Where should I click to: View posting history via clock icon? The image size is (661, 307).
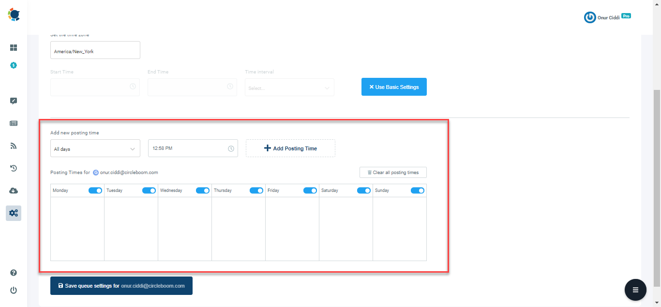pyautogui.click(x=14, y=168)
